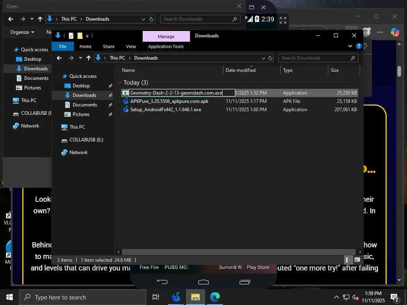This screenshot has height=305, width=407.
Task: Select APKPure_3.20.5506_apkpure.com.apk file
Action: [169, 101]
